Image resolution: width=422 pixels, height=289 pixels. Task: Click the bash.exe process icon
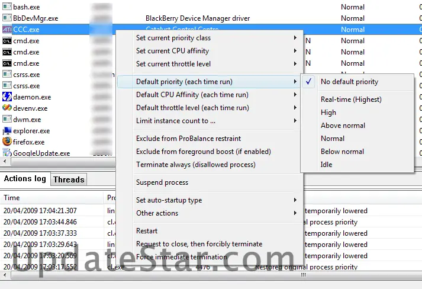point(7,7)
